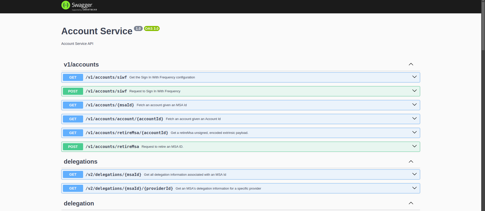Collapse the delegations section chevron
485x211 pixels.
[411, 162]
